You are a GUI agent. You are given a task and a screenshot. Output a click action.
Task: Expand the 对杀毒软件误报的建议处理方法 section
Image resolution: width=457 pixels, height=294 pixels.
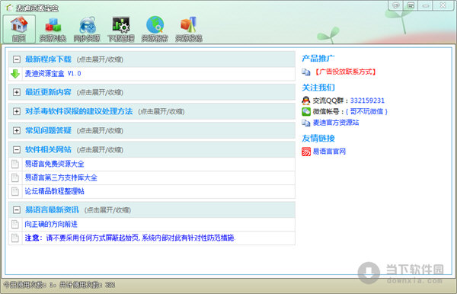(17, 111)
